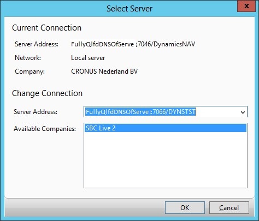Dismiss dialog with Cancel button
The image size is (259, 221).
click(x=229, y=207)
